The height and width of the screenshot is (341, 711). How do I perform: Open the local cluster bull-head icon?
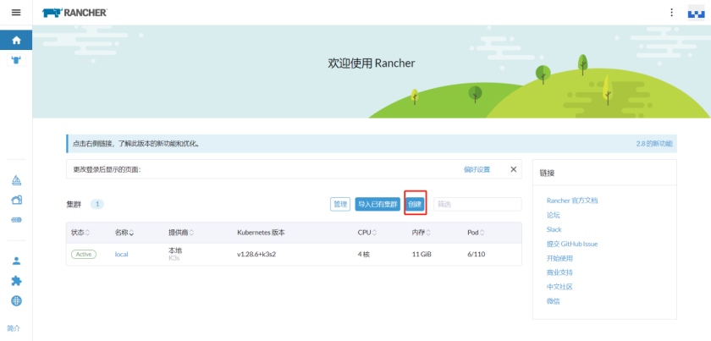coord(16,60)
